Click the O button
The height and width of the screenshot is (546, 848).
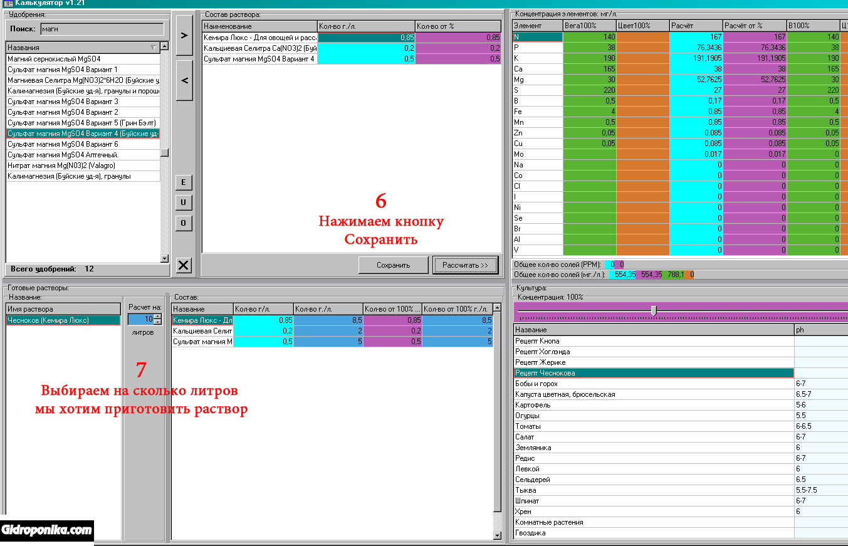(x=184, y=223)
